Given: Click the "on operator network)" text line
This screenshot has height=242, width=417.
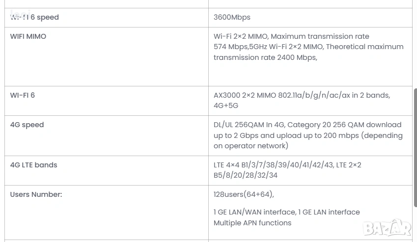Looking at the screenshot, I should [251, 146].
